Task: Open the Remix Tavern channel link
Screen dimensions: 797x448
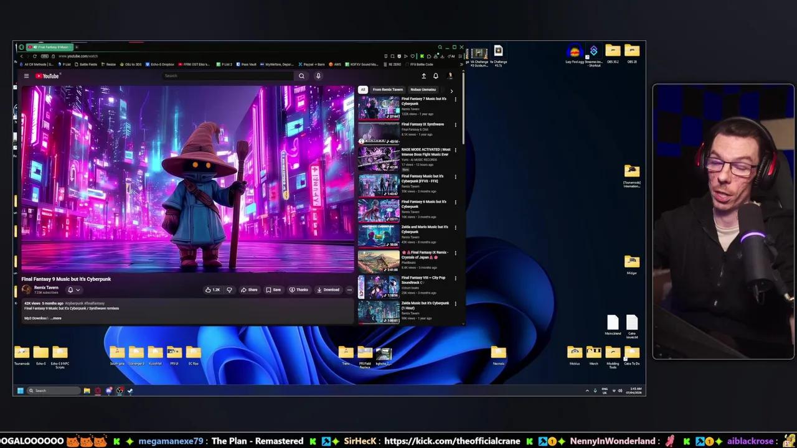Action: [46, 287]
